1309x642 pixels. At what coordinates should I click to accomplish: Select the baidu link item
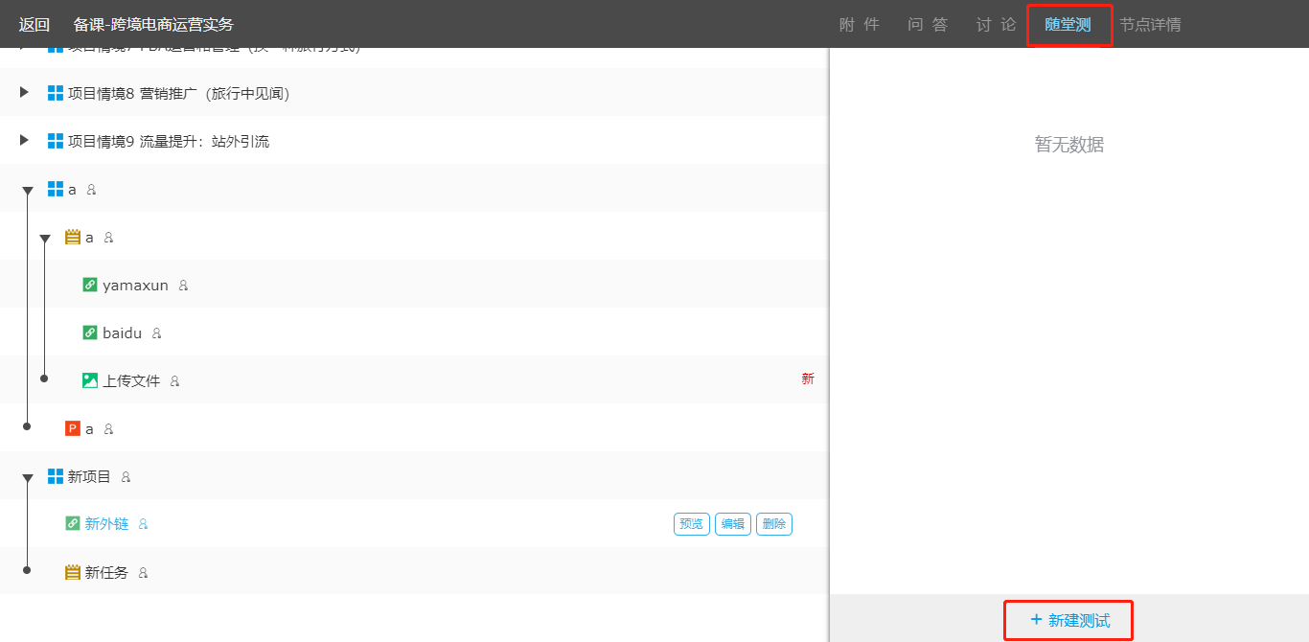click(122, 332)
